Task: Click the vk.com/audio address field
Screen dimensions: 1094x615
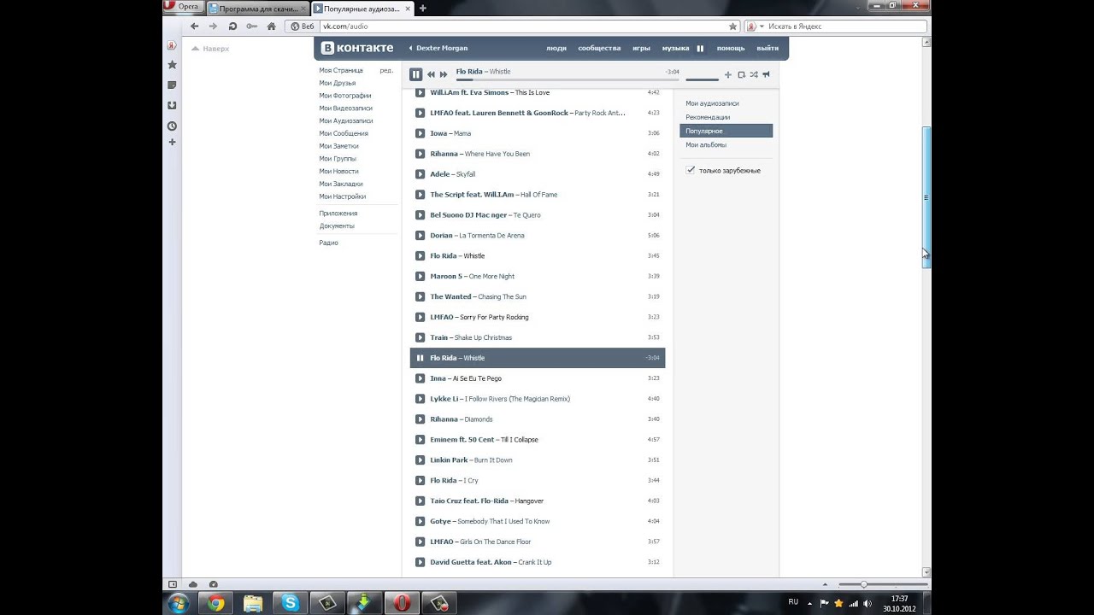Action: (523, 26)
